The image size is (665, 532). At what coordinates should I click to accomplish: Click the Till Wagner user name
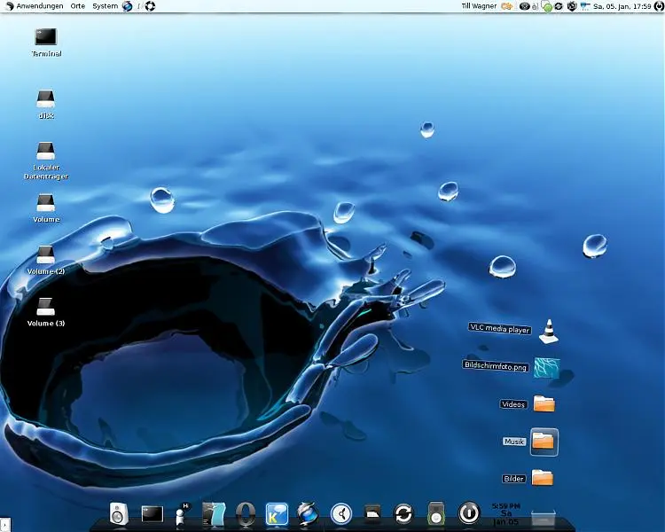click(x=480, y=6)
